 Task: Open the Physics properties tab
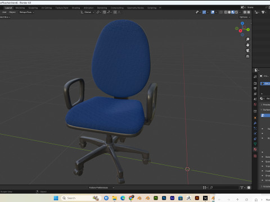(x=255, y=134)
